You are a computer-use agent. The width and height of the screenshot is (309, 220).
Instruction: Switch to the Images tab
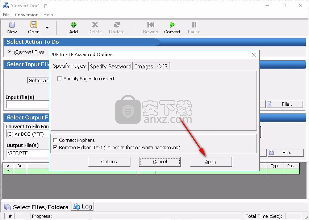[144, 67]
